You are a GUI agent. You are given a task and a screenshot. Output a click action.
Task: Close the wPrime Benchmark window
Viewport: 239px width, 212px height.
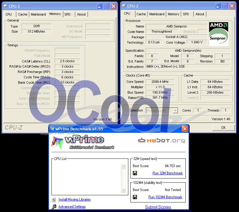[185, 129]
